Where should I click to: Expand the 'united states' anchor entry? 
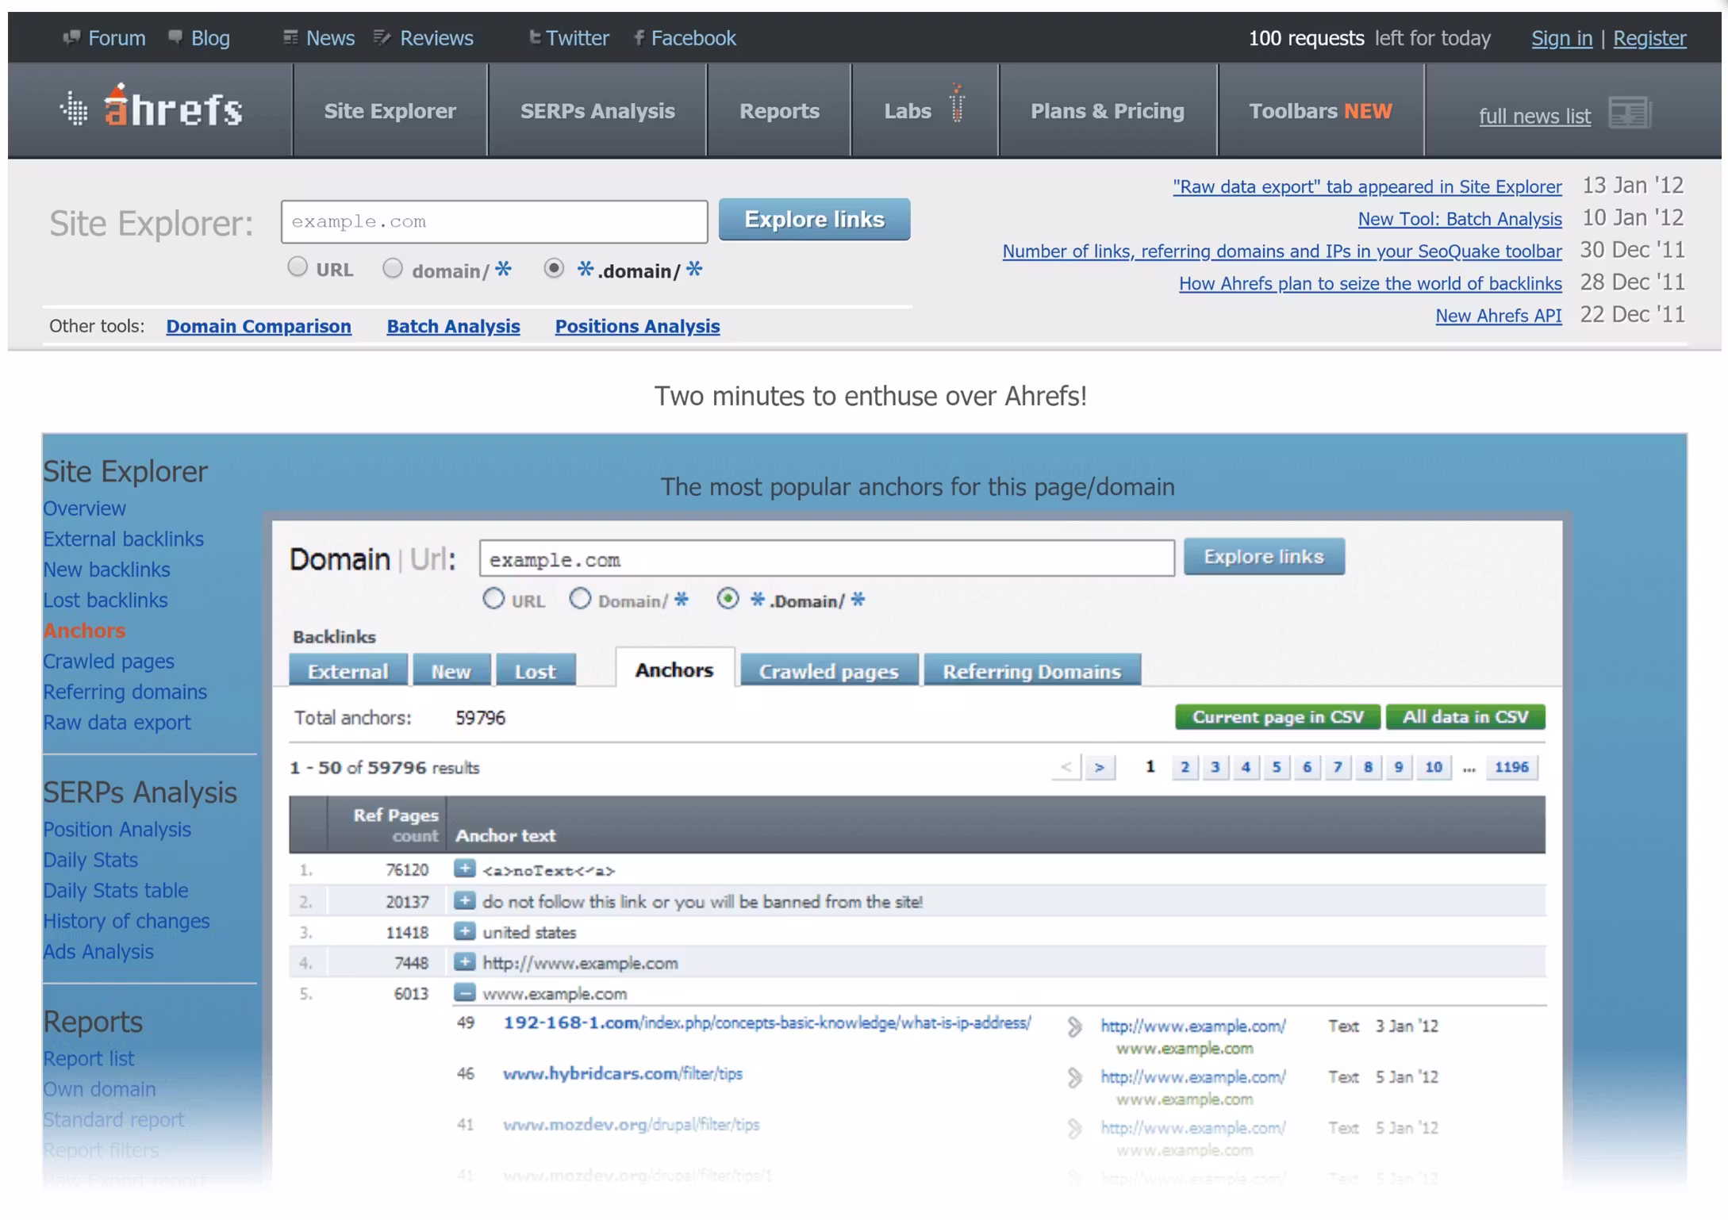[464, 932]
